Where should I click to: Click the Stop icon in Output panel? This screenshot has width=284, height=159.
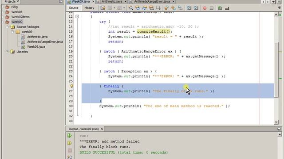click(70, 150)
